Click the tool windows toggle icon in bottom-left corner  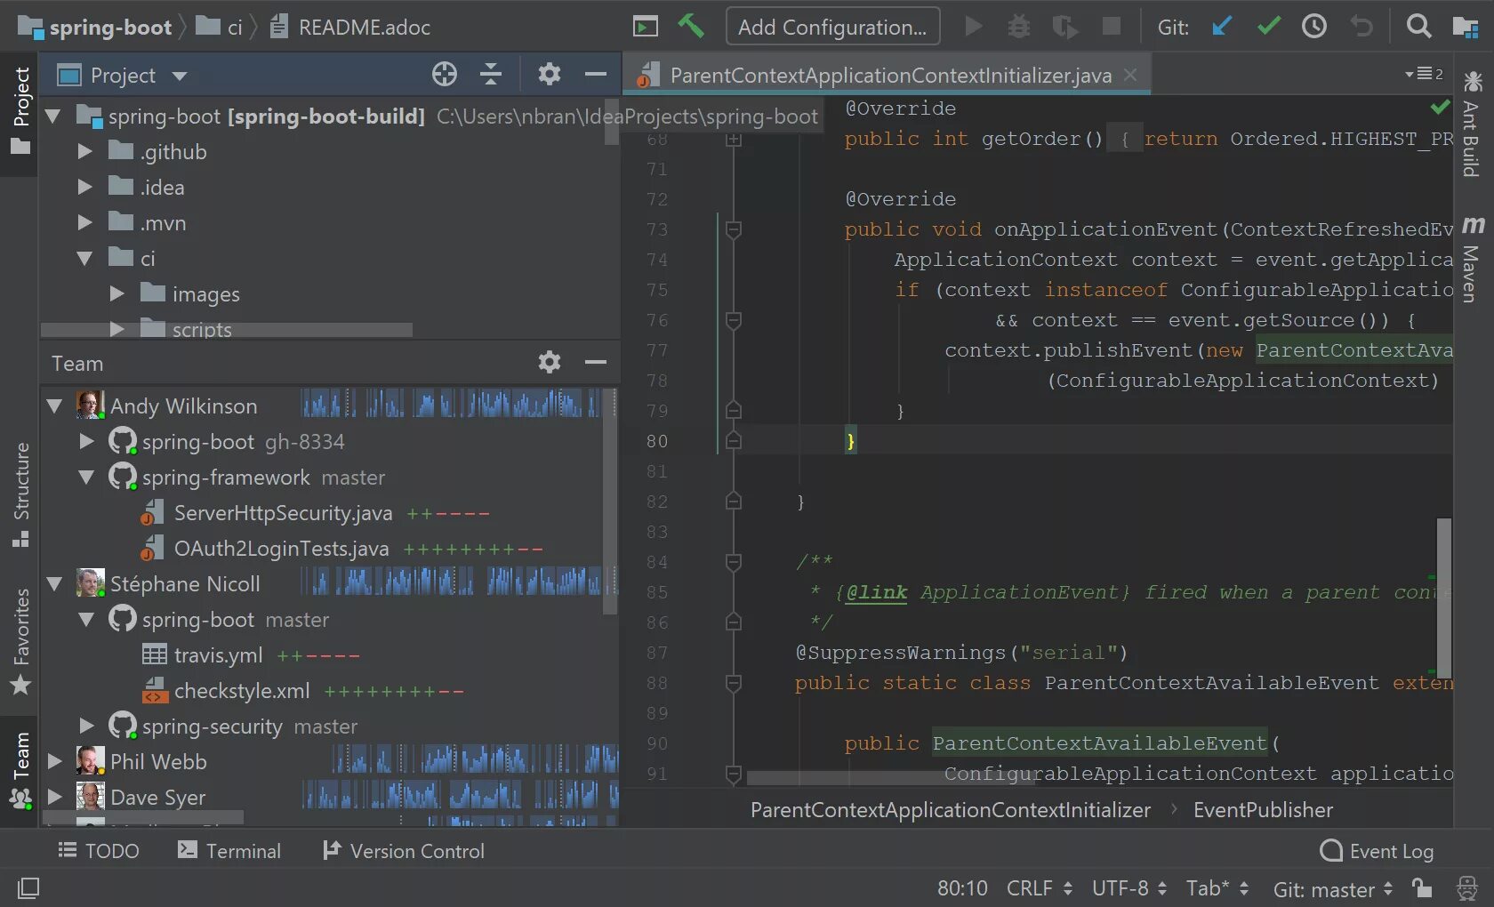coord(28,887)
